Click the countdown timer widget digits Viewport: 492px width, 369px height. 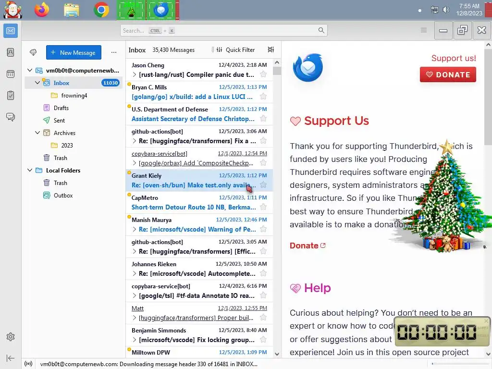click(436, 332)
